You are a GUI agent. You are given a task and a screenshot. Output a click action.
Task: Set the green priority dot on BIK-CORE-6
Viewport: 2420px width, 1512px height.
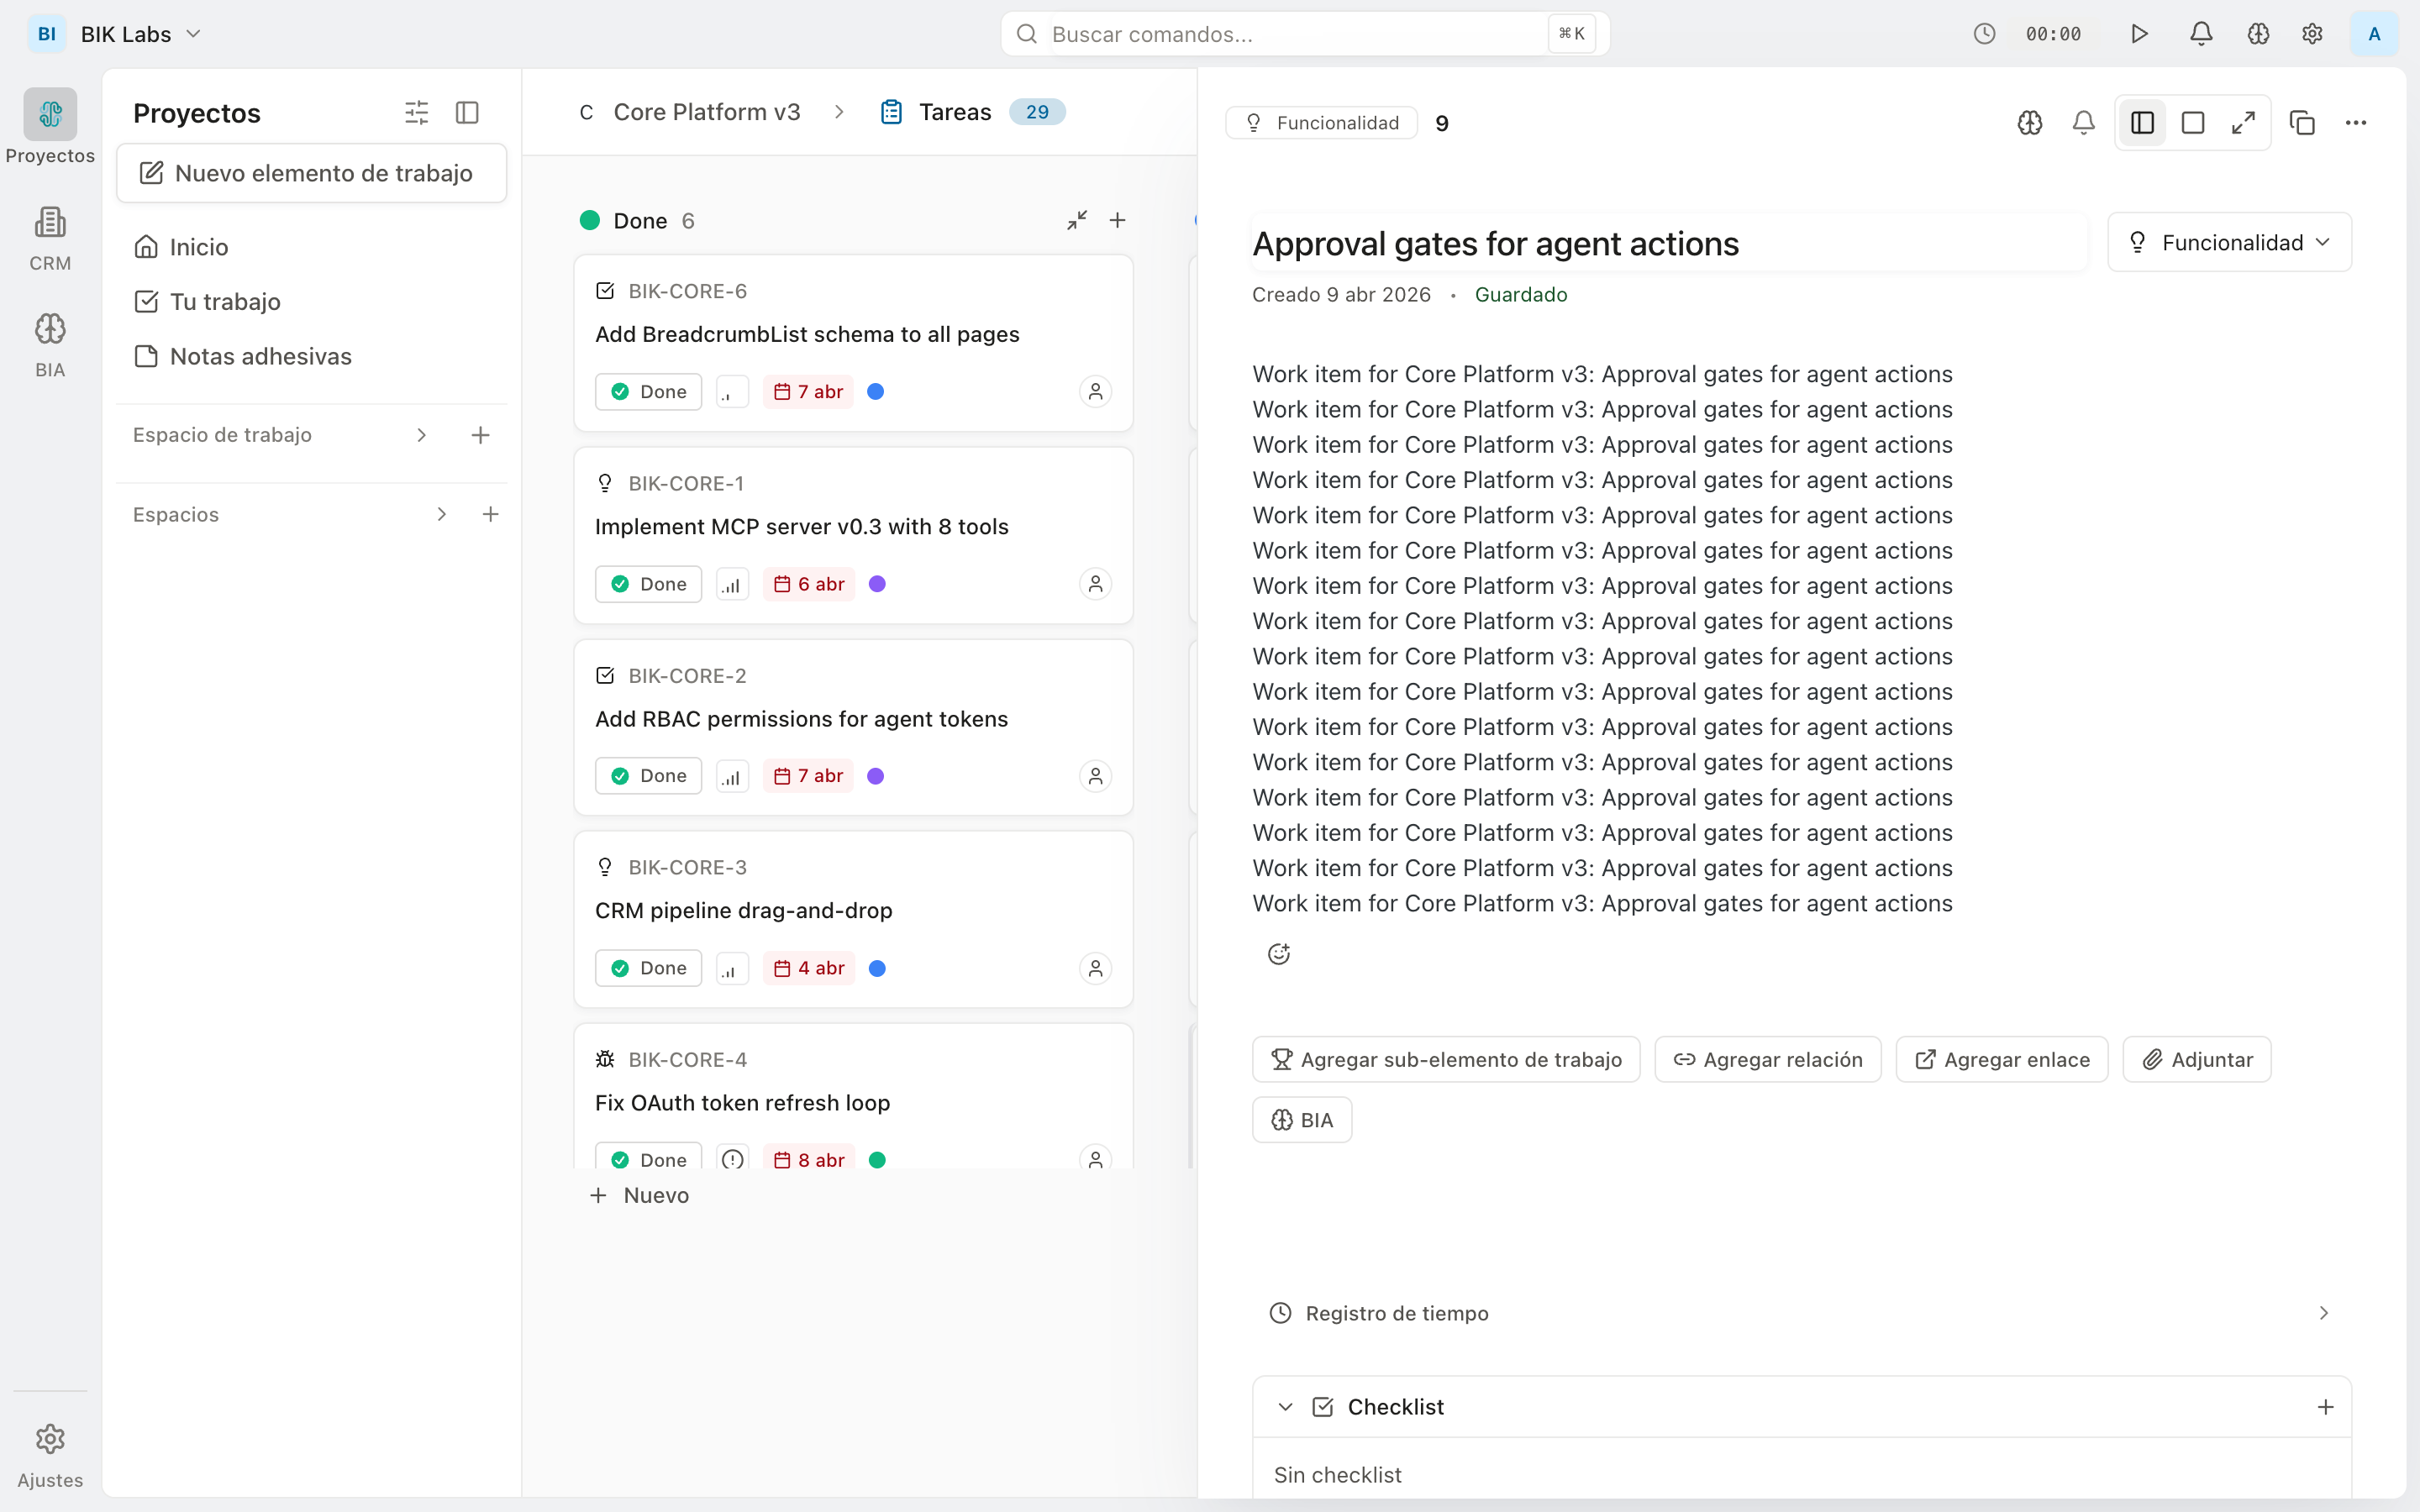click(x=876, y=391)
